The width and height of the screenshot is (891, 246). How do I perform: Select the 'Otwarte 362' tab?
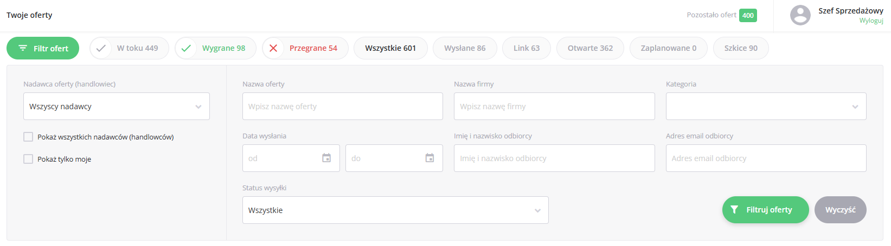(x=590, y=48)
